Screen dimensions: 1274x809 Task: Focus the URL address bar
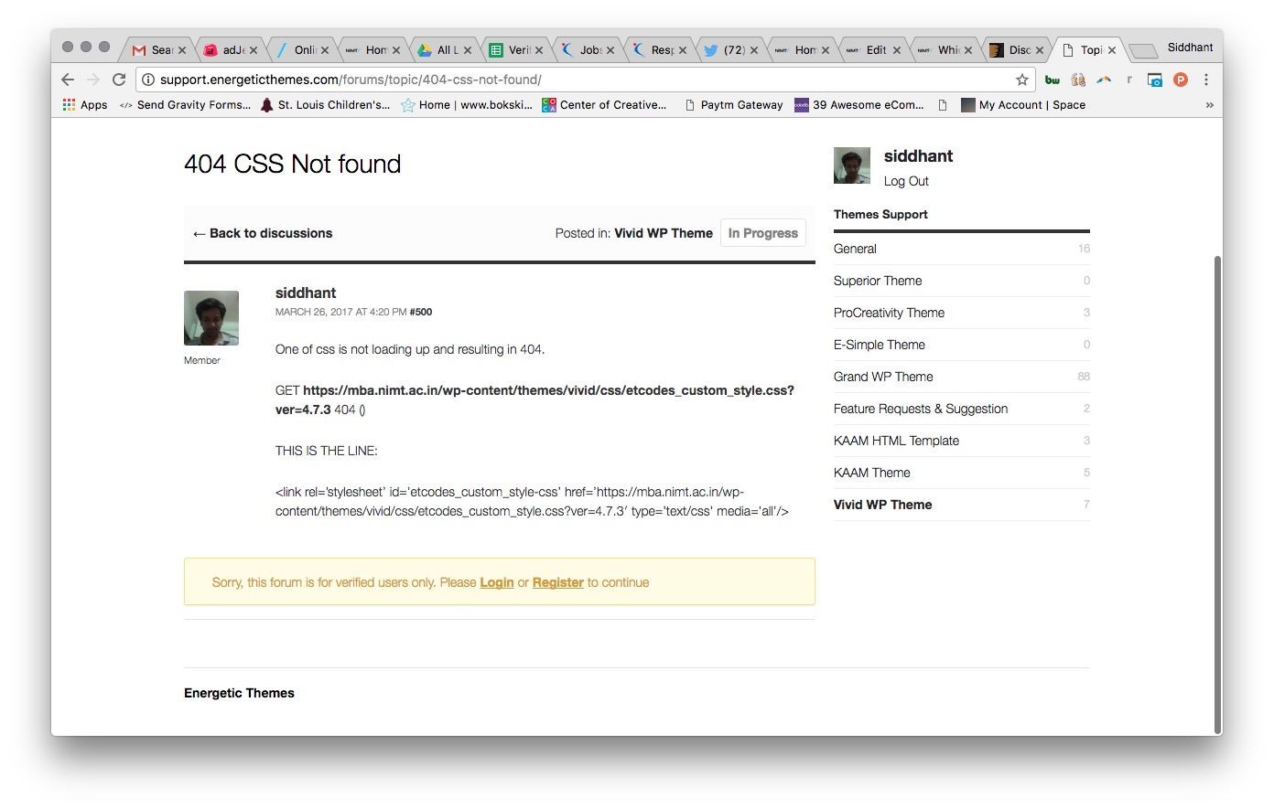pos(586,80)
